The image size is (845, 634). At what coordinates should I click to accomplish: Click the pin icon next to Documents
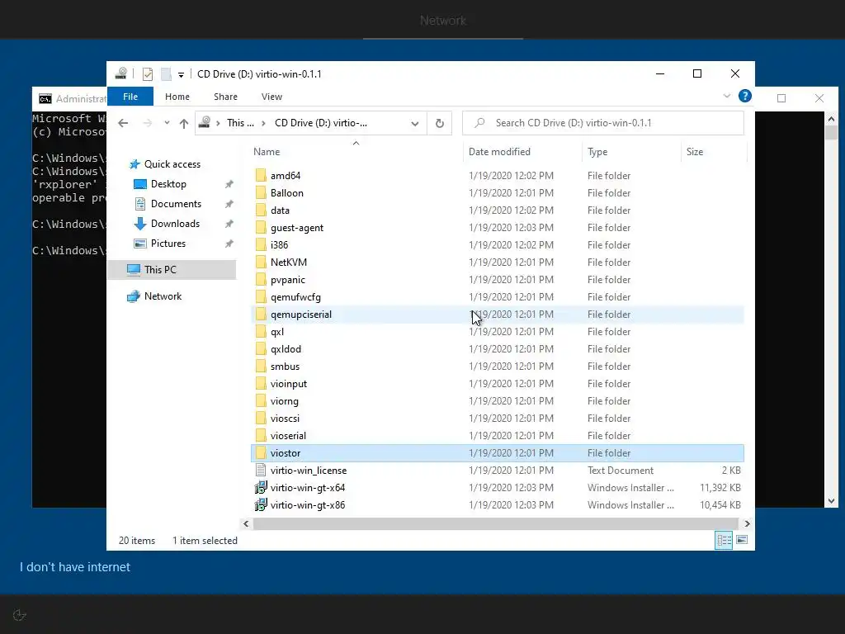[229, 205]
